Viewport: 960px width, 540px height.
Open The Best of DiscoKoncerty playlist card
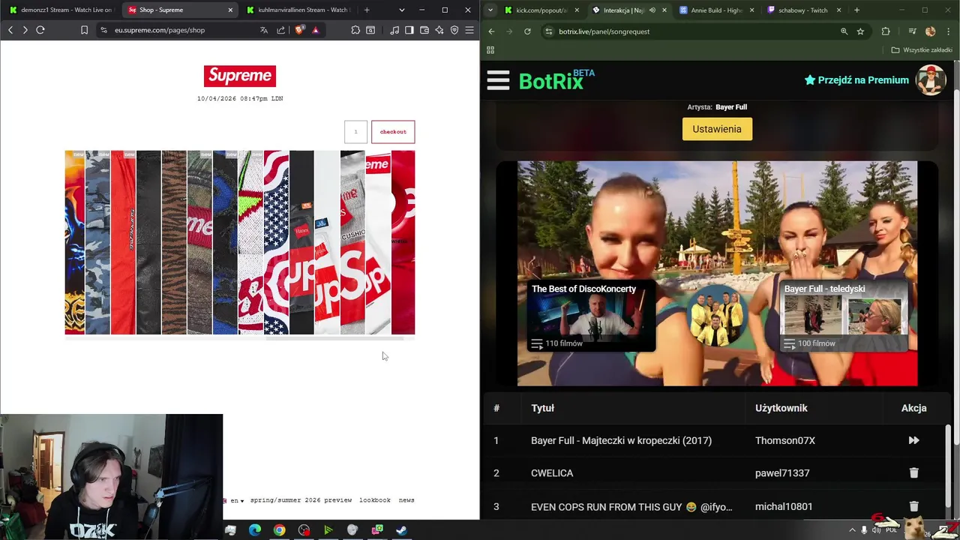591,316
